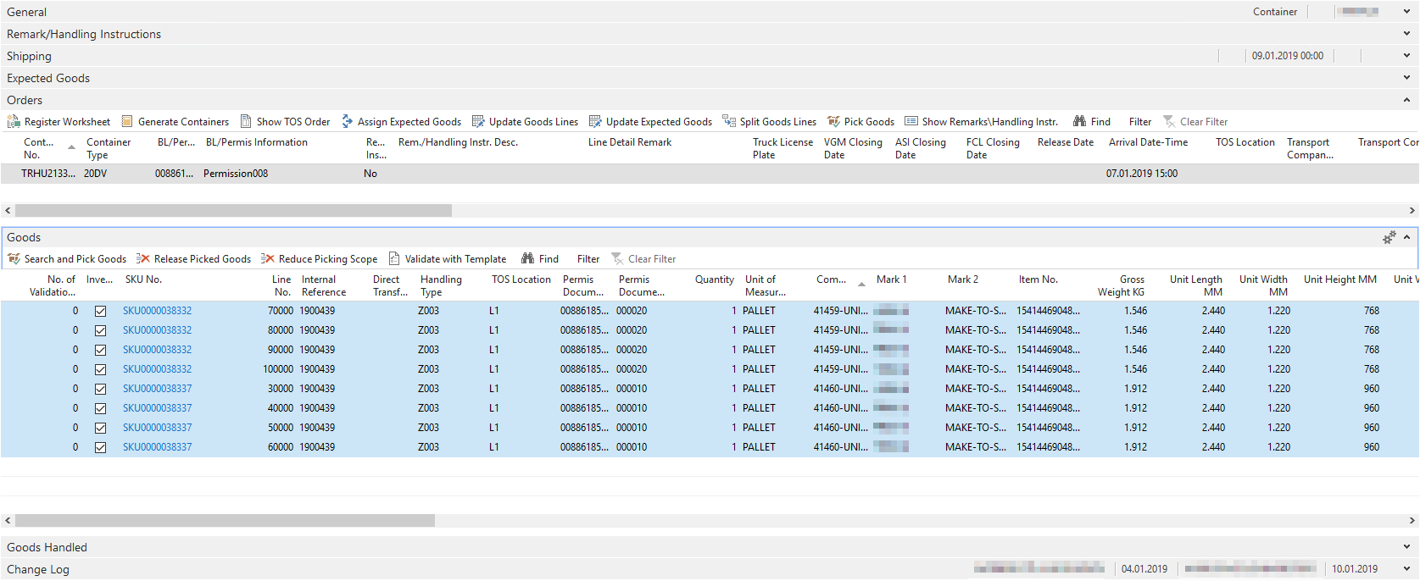This screenshot has width=1420, height=581.
Task: Click Register Worksheet icon
Action: click(14, 122)
